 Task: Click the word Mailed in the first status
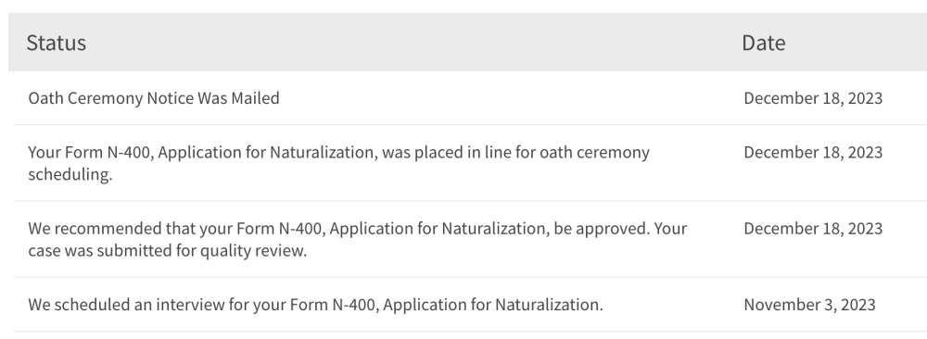point(255,98)
